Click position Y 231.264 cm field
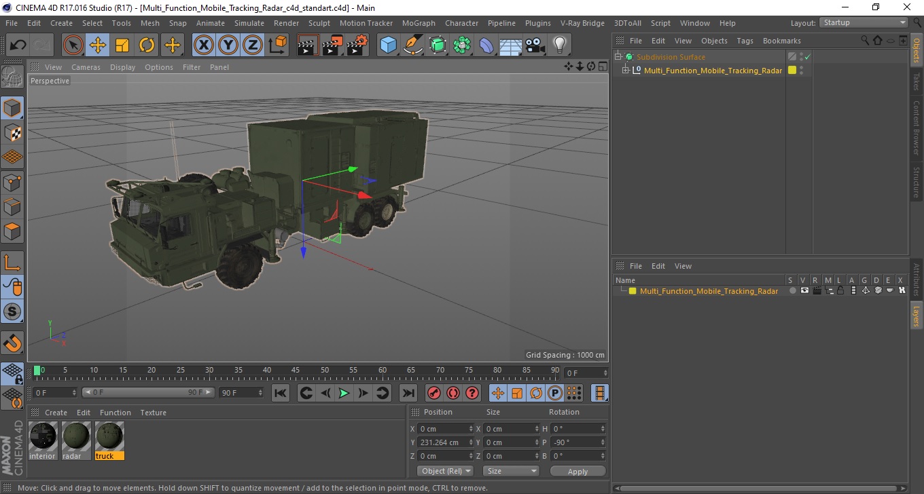This screenshot has width=924, height=494. coord(445,442)
